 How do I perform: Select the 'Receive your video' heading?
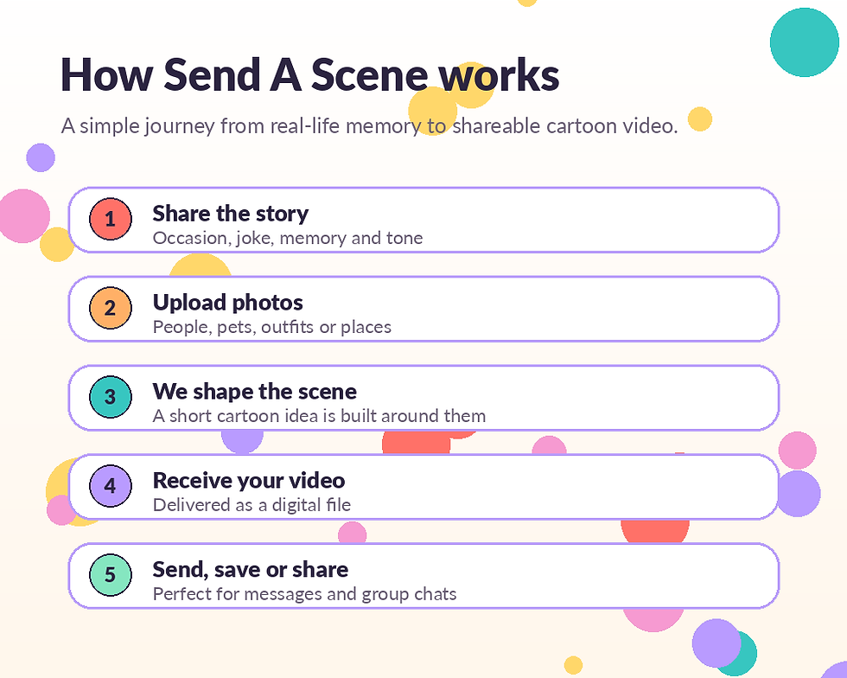point(249,480)
